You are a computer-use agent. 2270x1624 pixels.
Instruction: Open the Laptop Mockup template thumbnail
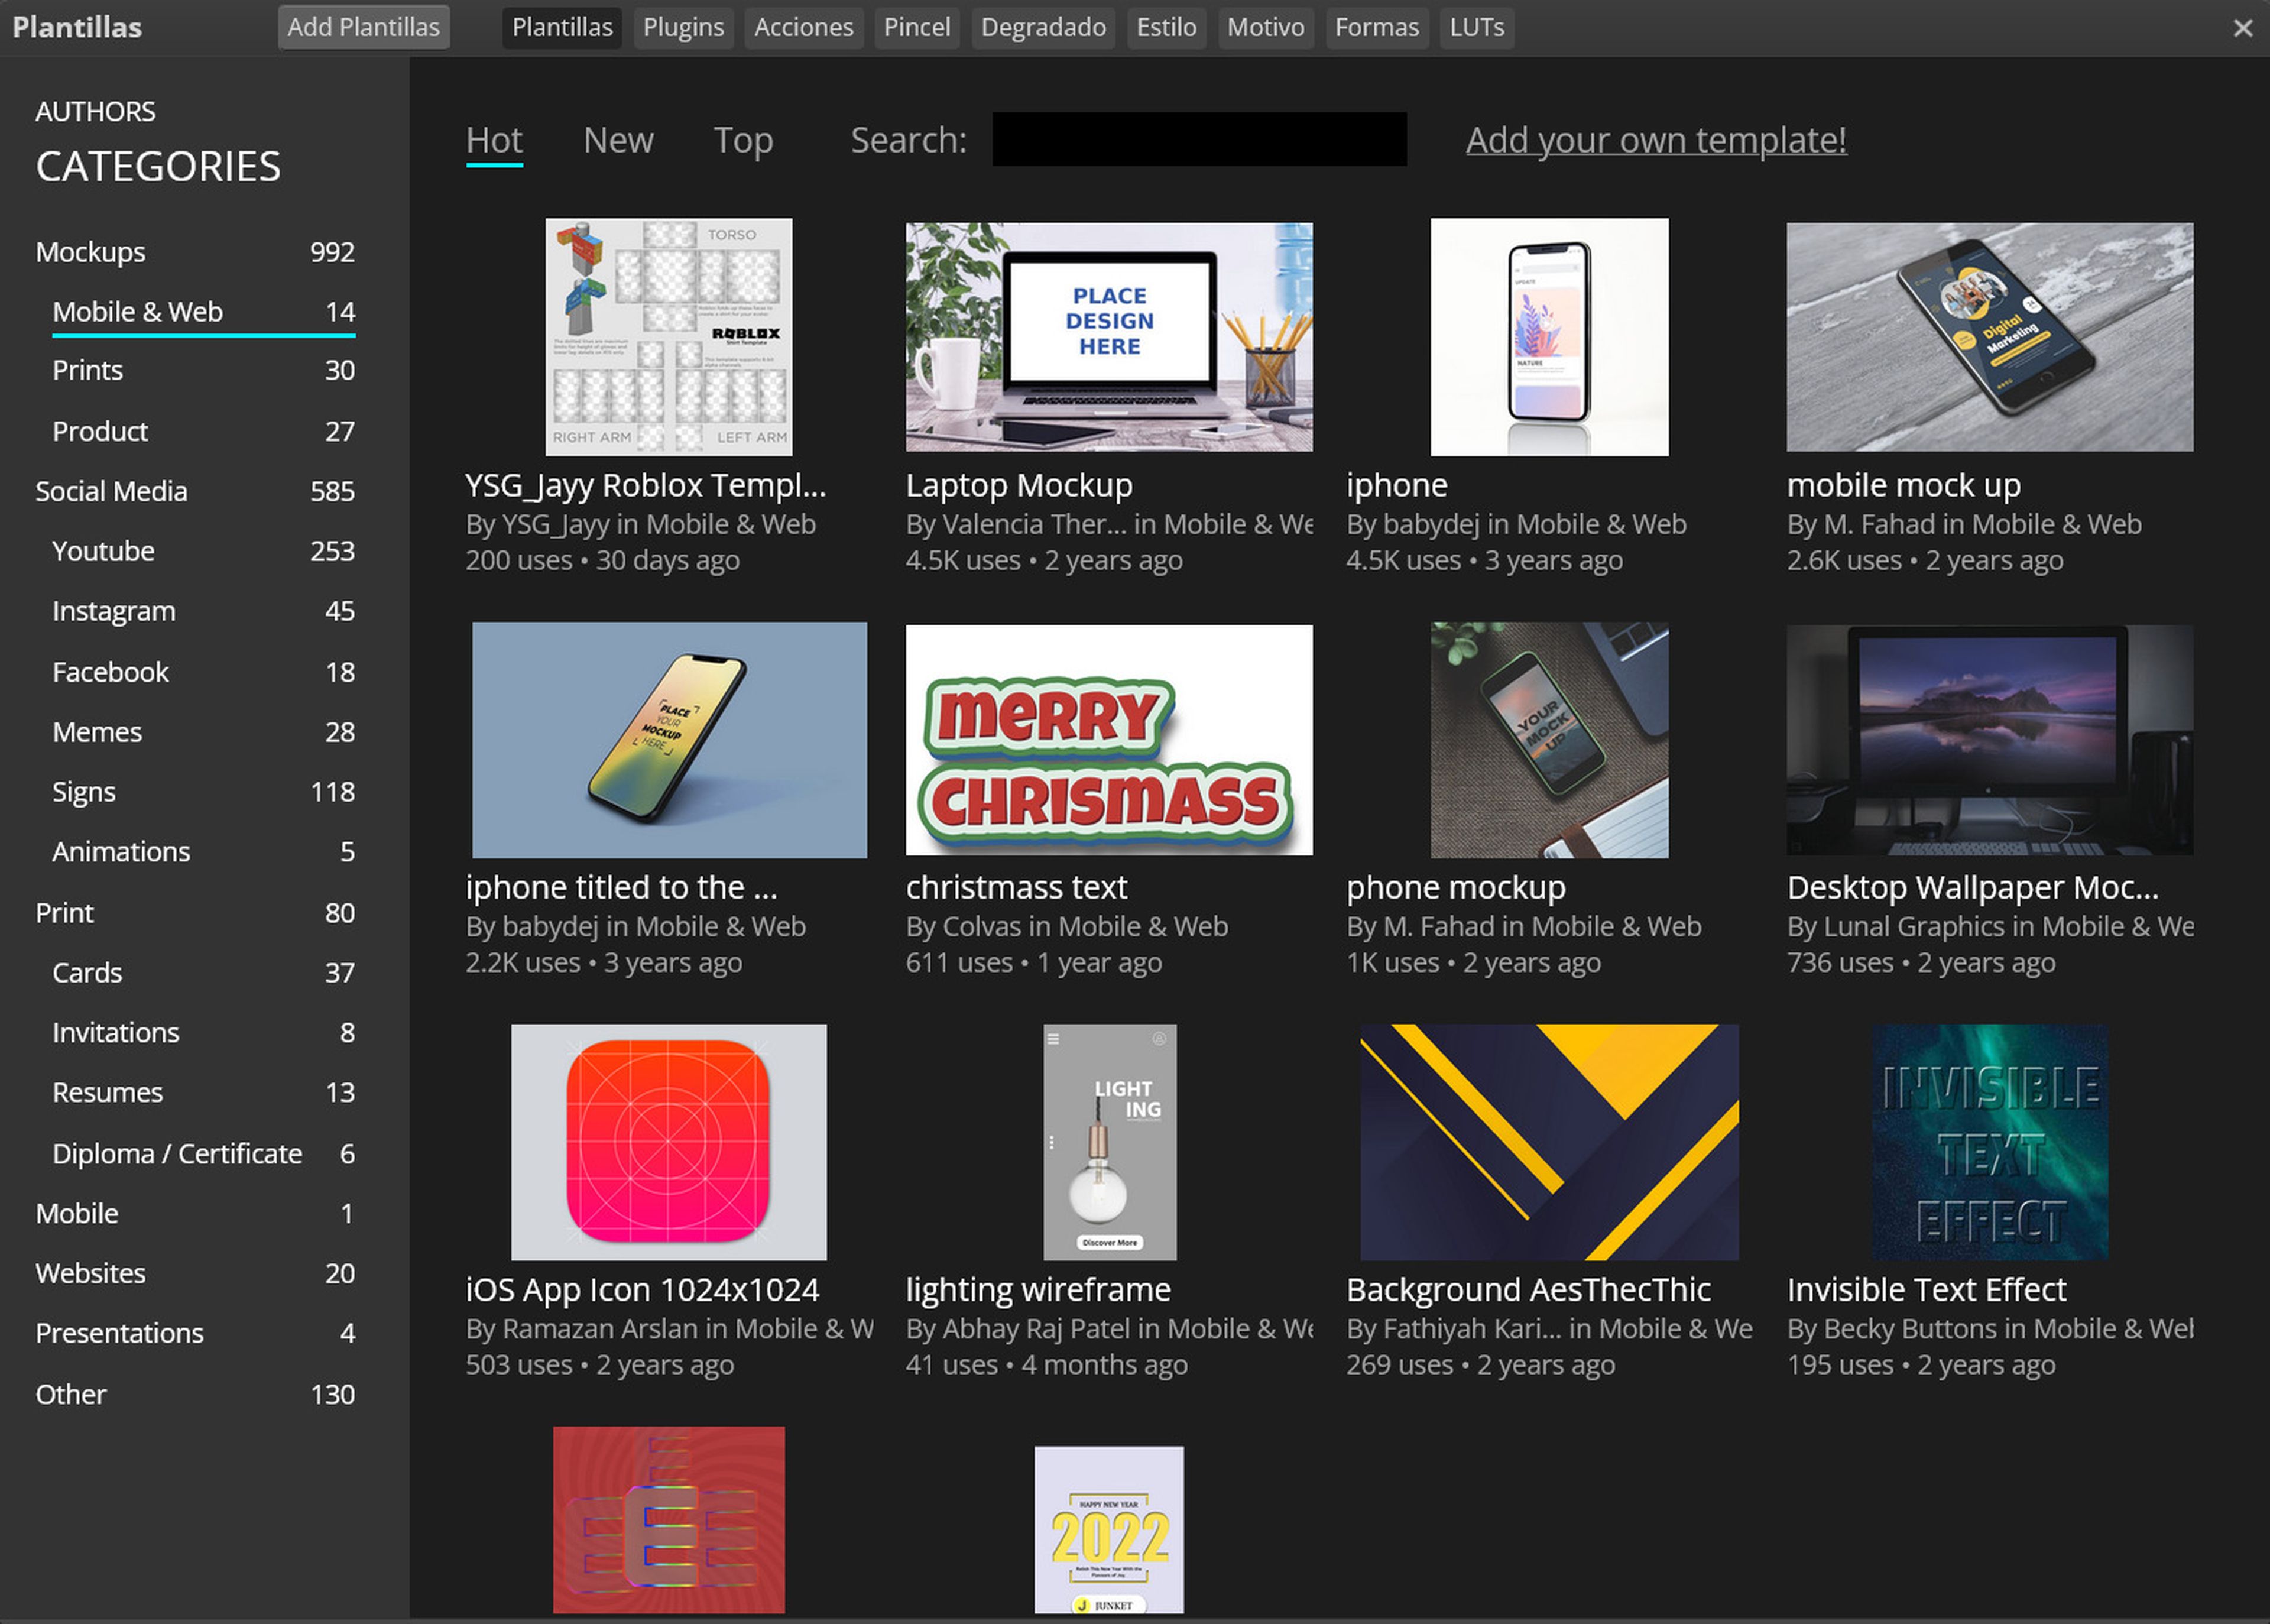[1108, 337]
